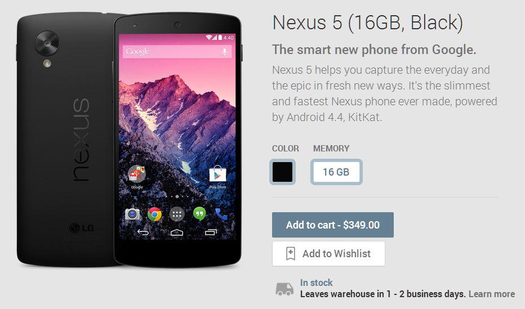
Task: Tap the Hangouts icon in phone dock
Action: pyautogui.click(x=199, y=214)
